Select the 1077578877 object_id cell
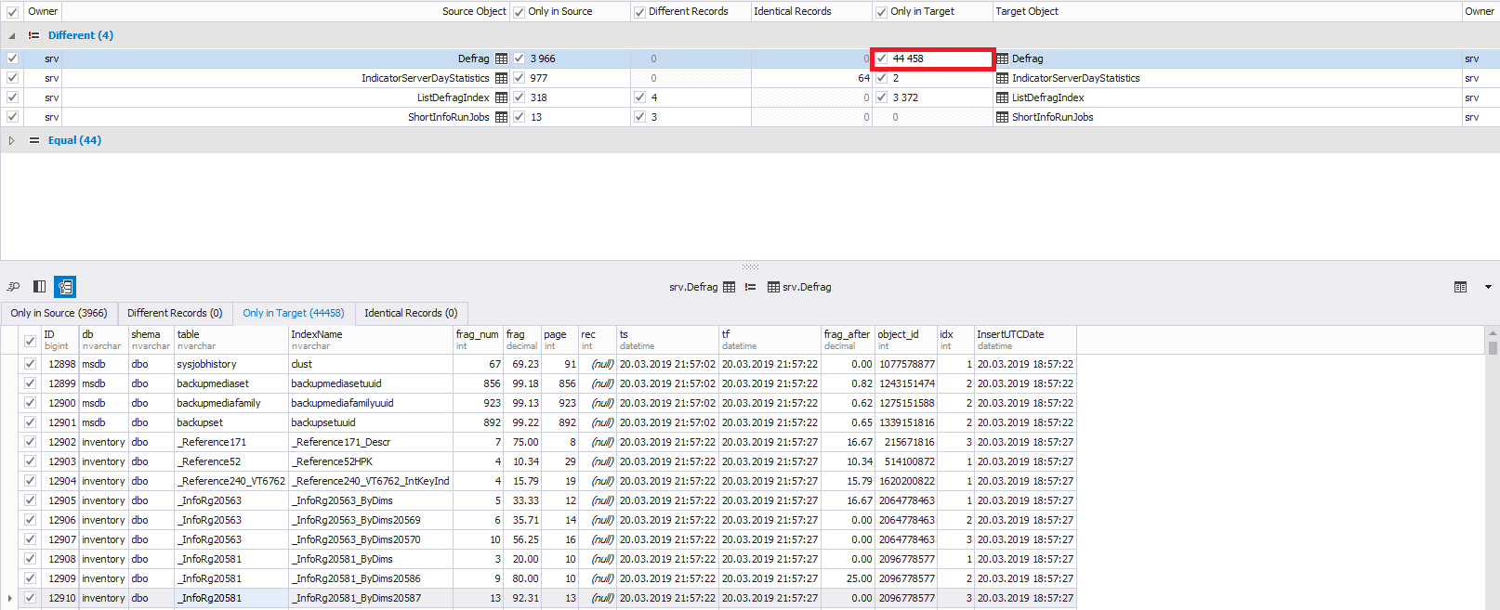The image size is (1500, 610). click(x=906, y=364)
